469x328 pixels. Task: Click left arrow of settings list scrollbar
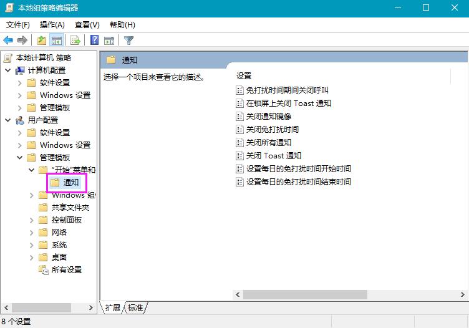pos(238,294)
